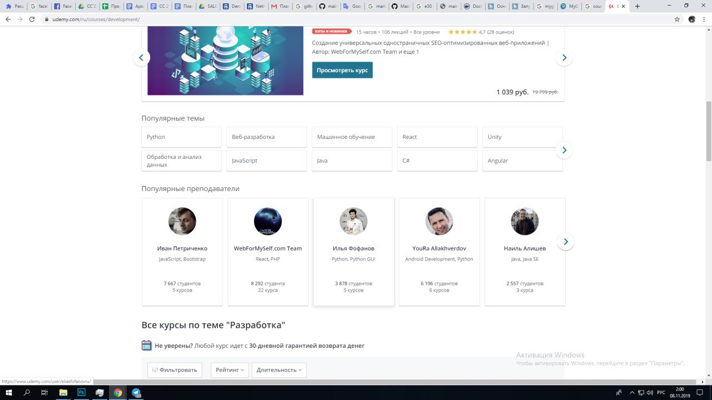This screenshot has height=400, width=712.
Task: Click YouRa Allakhverdov avatar photo
Action: click(439, 221)
